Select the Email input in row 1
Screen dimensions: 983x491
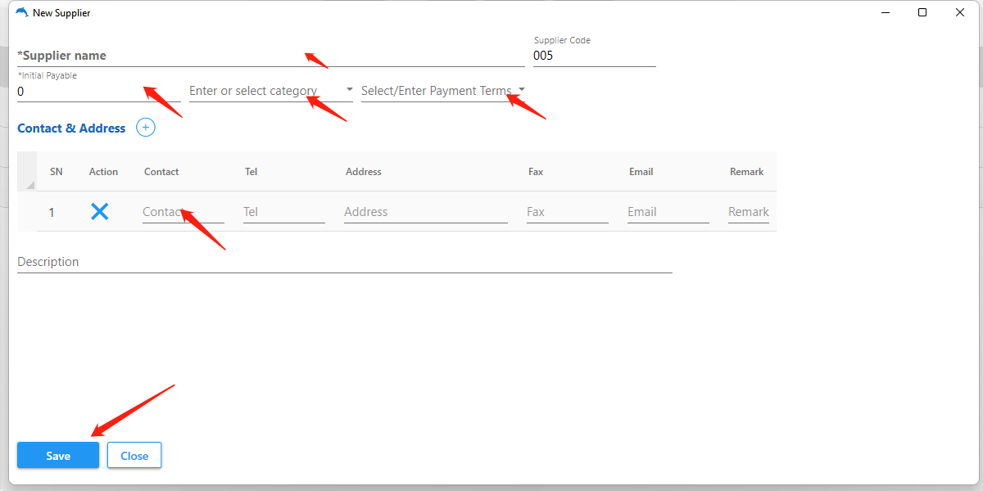668,212
